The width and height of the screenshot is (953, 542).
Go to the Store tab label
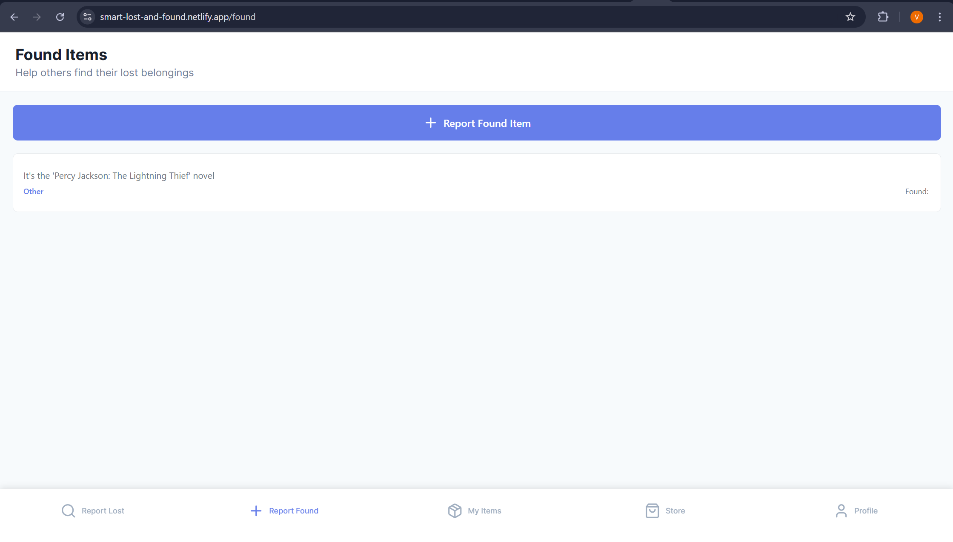coord(675,510)
